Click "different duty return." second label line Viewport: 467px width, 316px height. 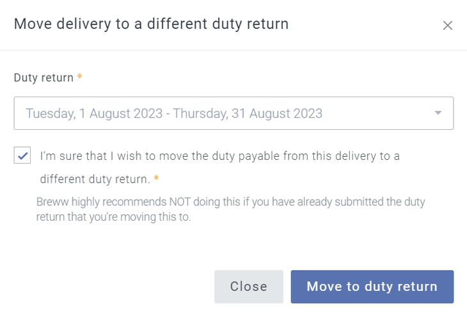point(95,178)
